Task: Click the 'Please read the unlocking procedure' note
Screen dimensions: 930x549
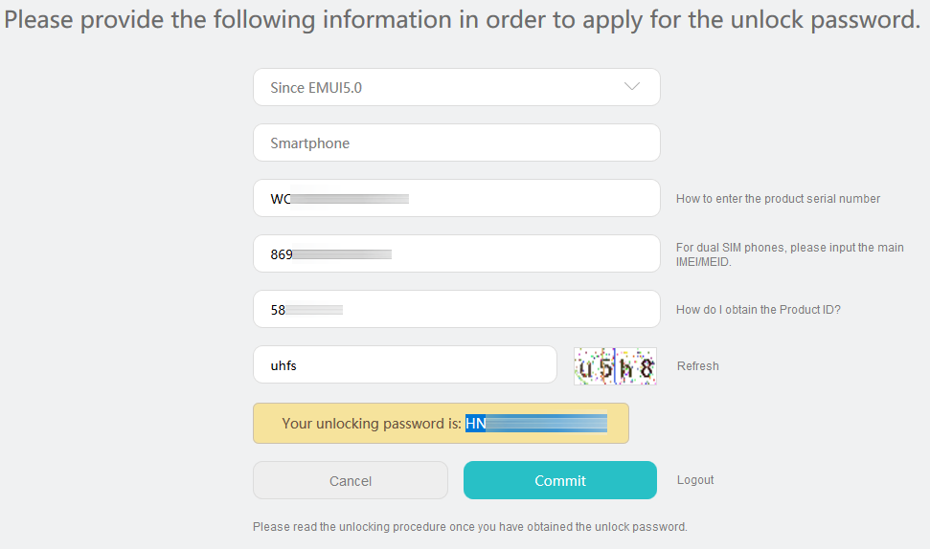Action: coord(469,527)
